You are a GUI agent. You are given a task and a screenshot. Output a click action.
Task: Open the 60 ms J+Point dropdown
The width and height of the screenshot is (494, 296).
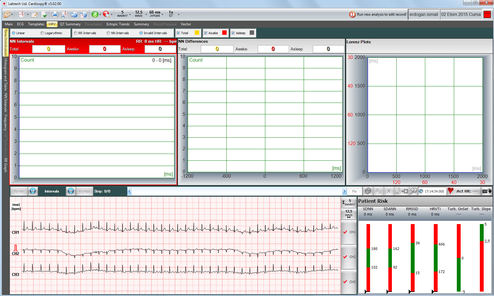[163, 14]
